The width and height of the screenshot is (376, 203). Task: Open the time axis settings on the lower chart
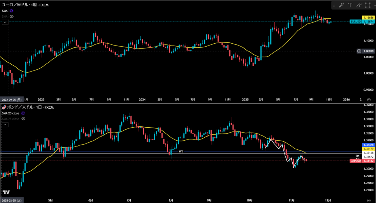pyautogui.click(x=368, y=201)
